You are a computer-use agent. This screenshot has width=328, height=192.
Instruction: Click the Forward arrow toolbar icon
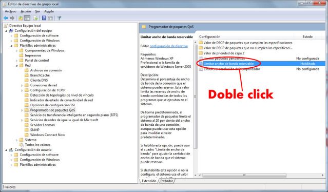pos(12,18)
